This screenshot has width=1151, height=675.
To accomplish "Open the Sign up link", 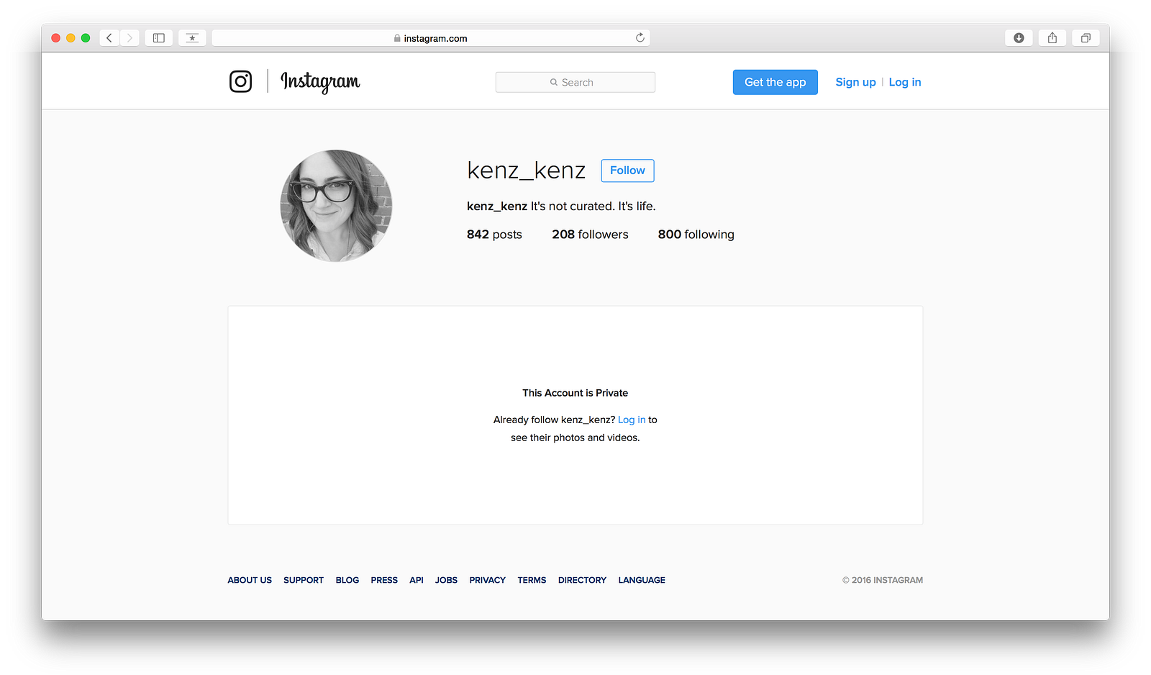I will [855, 82].
